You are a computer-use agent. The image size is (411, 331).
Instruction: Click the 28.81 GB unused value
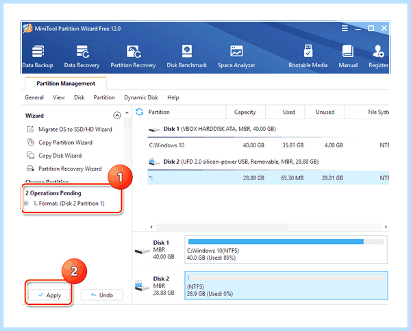coord(332,177)
